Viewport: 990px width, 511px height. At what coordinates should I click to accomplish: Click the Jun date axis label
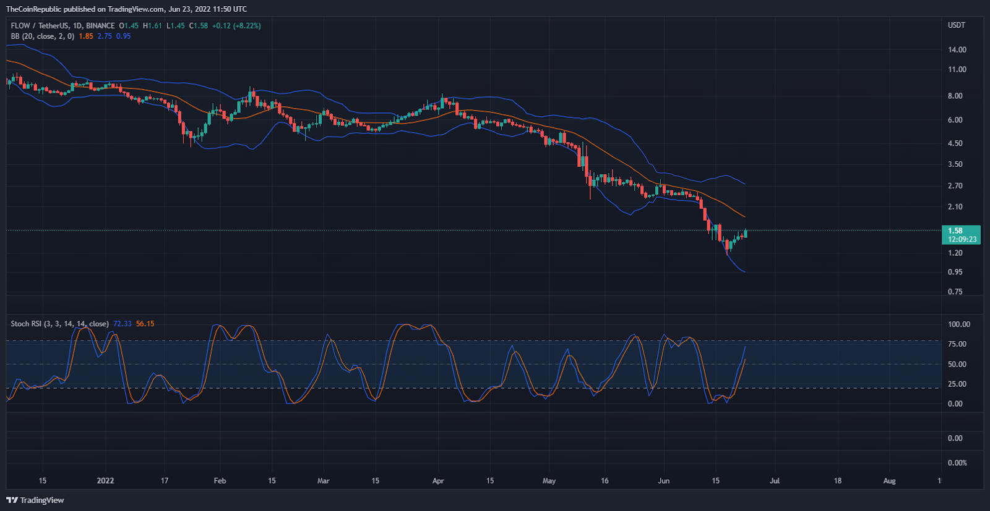[664, 481]
